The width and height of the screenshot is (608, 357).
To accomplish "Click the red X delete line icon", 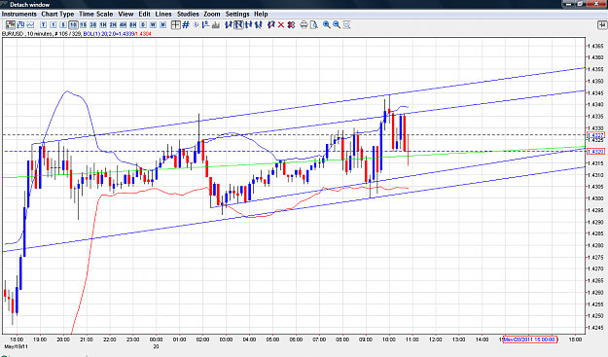I will pyautogui.click(x=281, y=25).
